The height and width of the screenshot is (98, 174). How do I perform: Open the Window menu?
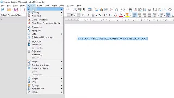point(70,5)
